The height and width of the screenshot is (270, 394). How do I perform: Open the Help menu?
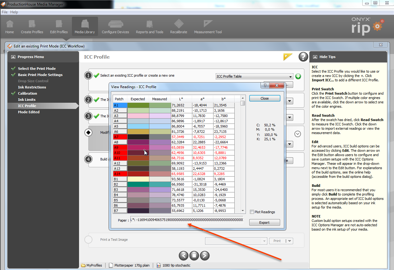tap(14, 12)
